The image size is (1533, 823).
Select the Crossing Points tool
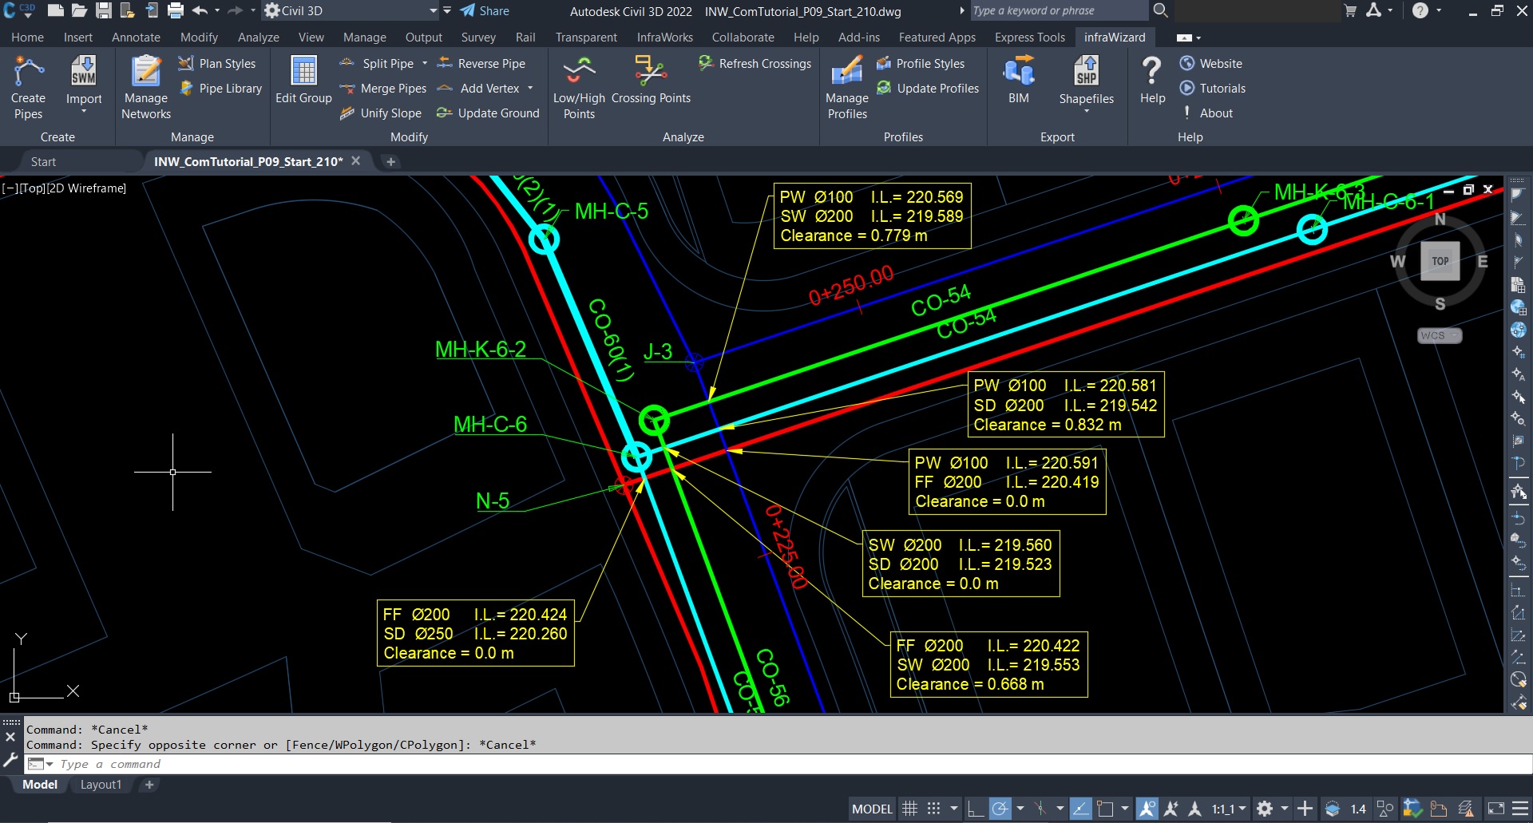coord(651,80)
